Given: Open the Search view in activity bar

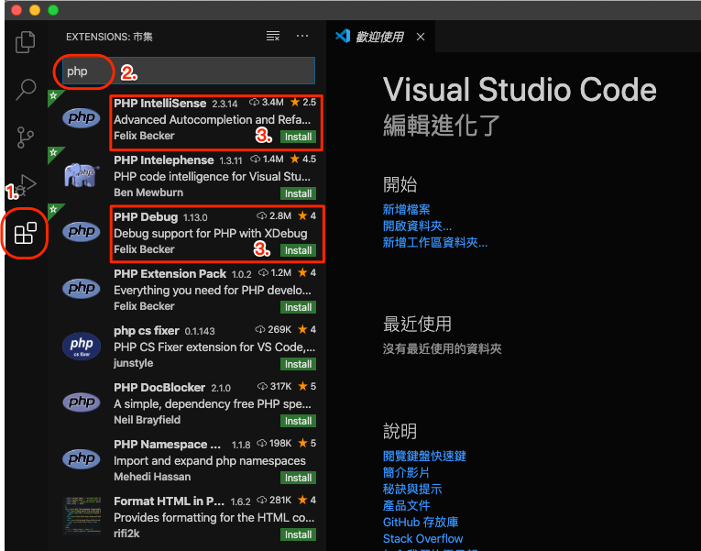Looking at the screenshot, I should pyautogui.click(x=26, y=90).
